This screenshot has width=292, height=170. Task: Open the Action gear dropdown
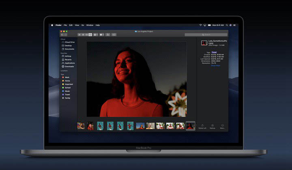pos(101,34)
